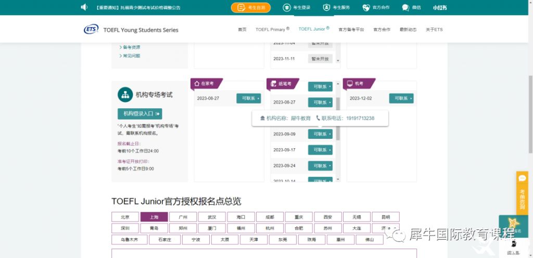Open the 考前咨询 floating chat button
This screenshot has width=533, height=258.
click(x=522, y=193)
